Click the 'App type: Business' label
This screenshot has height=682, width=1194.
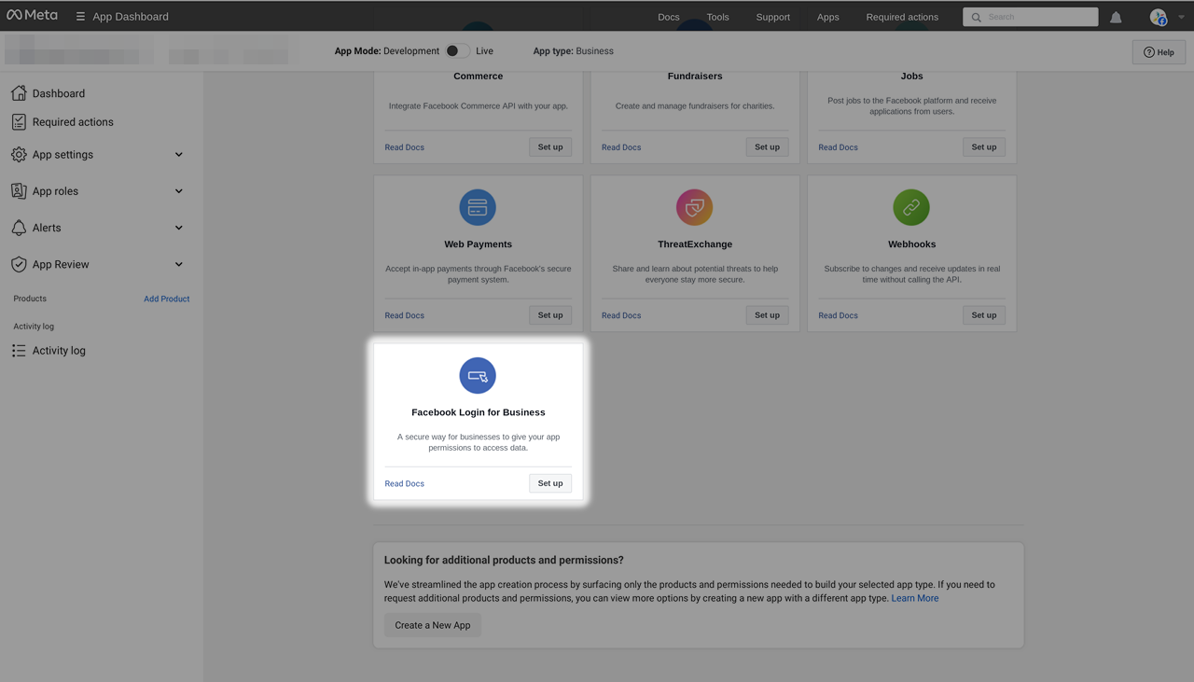574,51
